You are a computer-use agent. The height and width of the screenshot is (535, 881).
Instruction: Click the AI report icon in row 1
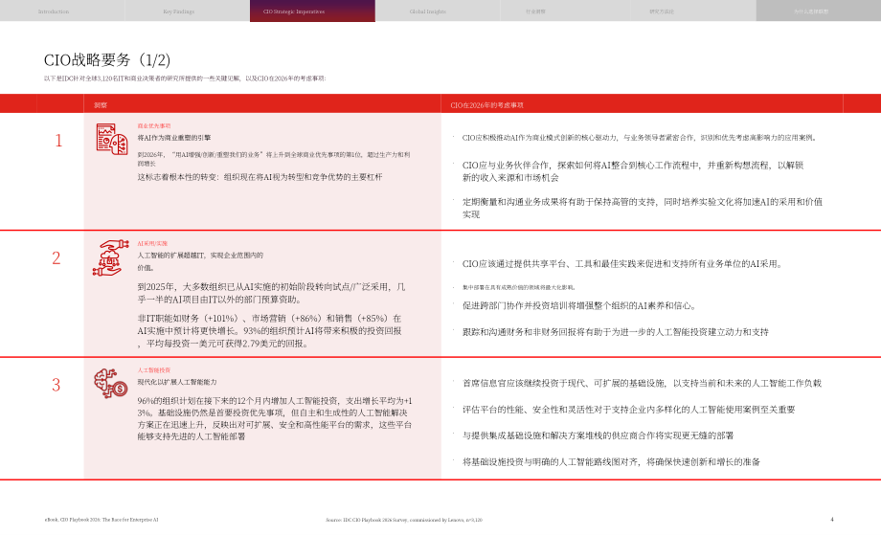pyautogui.click(x=112, y=139)
